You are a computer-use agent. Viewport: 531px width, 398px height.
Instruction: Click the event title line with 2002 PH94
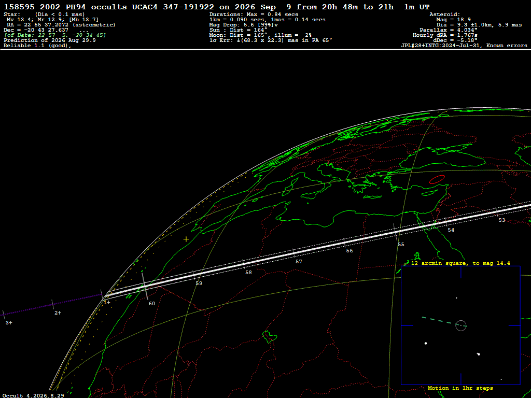point(216,7)
